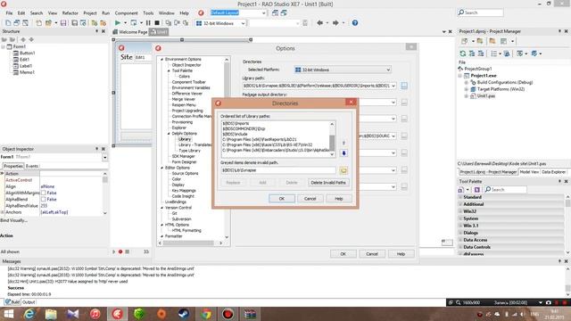Click Expand All icon in Project Manager

[472, 53]
